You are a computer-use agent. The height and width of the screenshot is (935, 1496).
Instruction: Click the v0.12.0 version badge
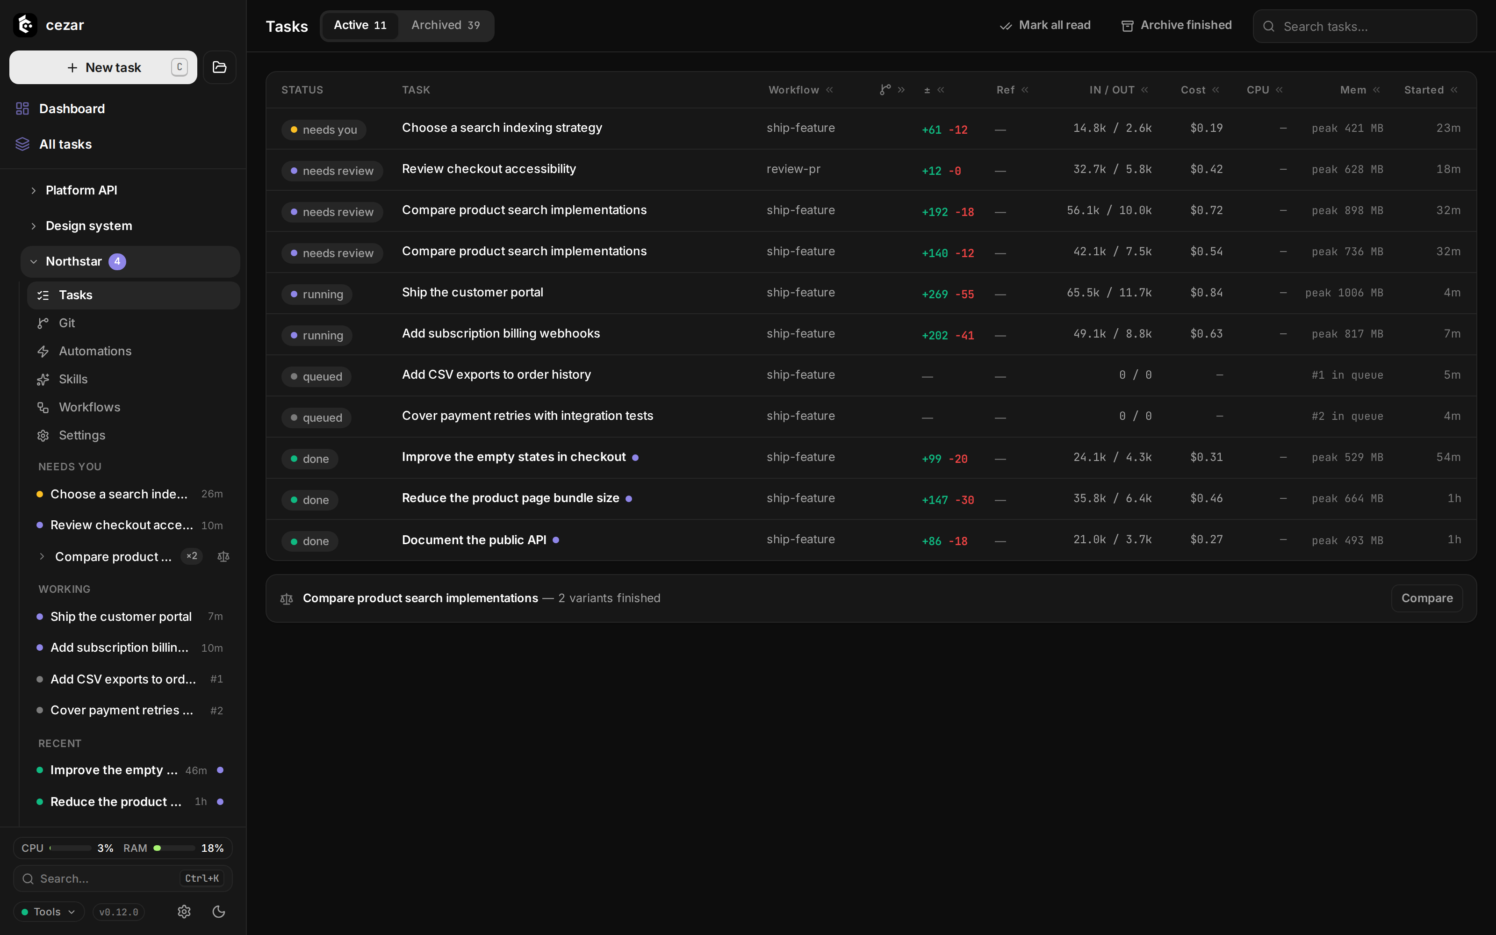point(119,912)
